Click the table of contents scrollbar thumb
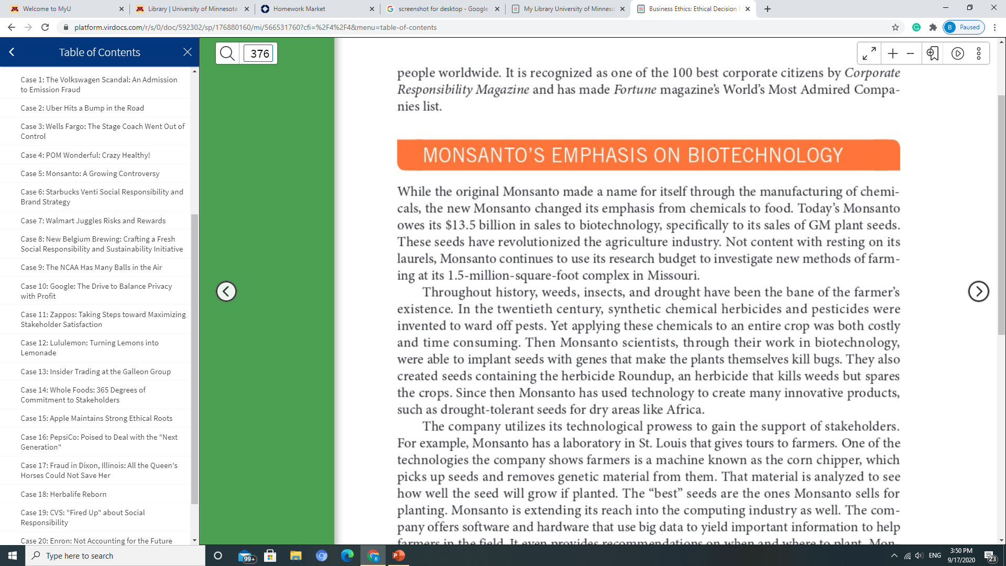Image resolution: width=1006 pixels, height=566 pixels. click(x=195, y=360)
